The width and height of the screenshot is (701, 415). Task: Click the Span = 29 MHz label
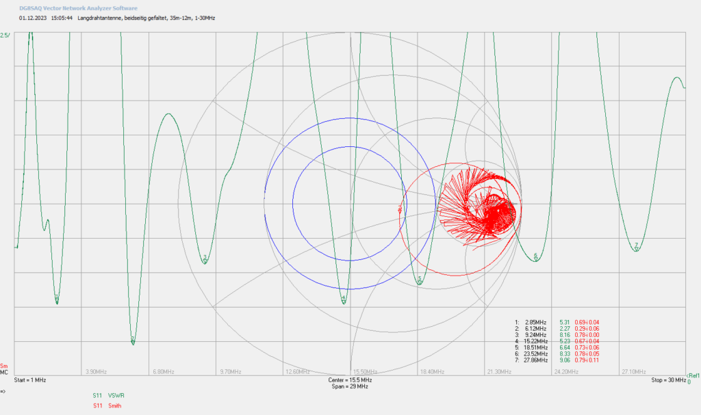point(350,386)
